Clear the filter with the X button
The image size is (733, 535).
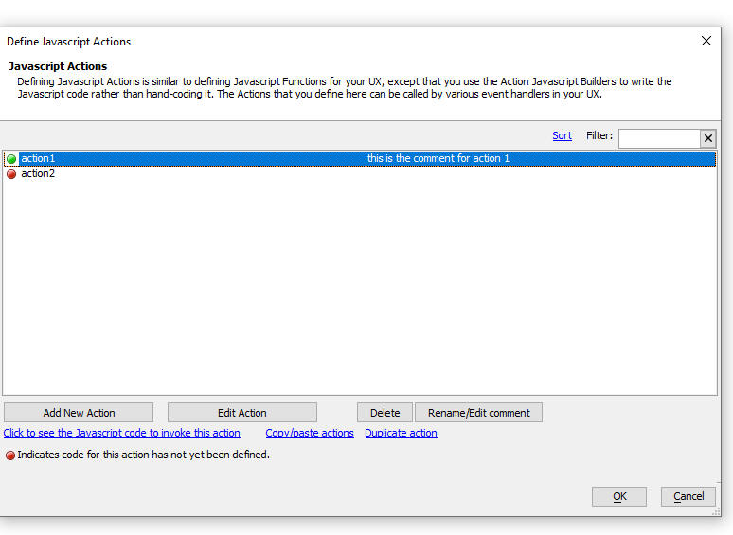(707, 138)
